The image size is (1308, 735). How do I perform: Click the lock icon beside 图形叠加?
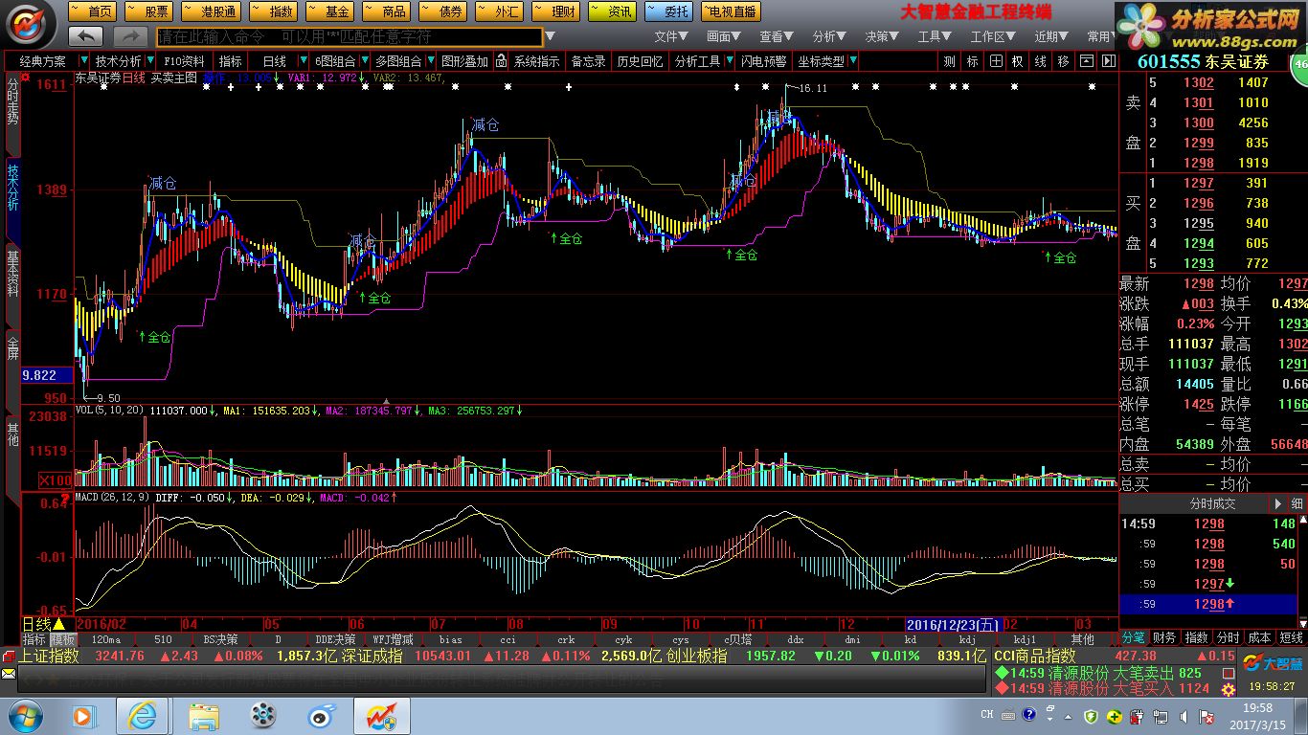coord(502,60)
